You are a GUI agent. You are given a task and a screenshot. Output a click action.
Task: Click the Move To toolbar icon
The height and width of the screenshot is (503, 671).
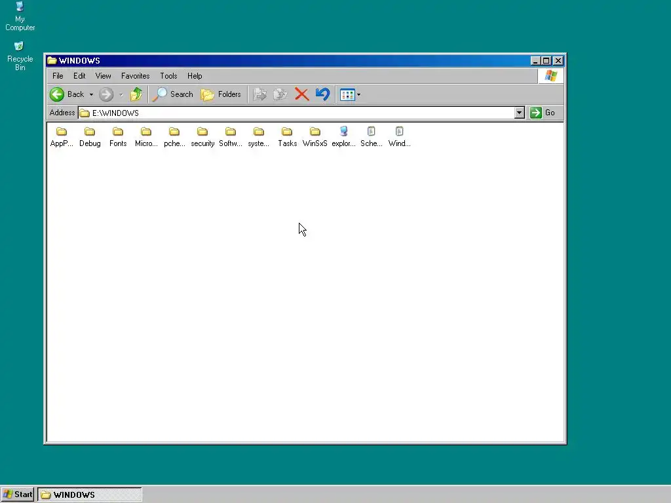coord(259,94)
